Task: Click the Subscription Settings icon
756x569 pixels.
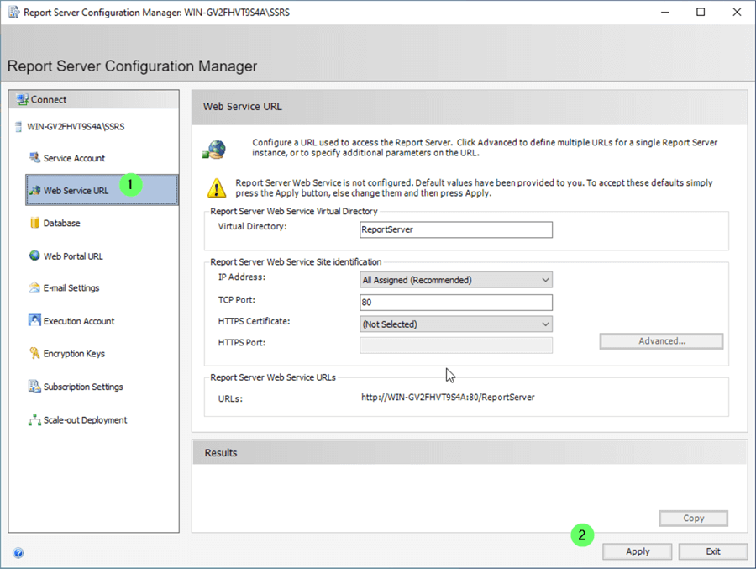Action: (34, 387)
